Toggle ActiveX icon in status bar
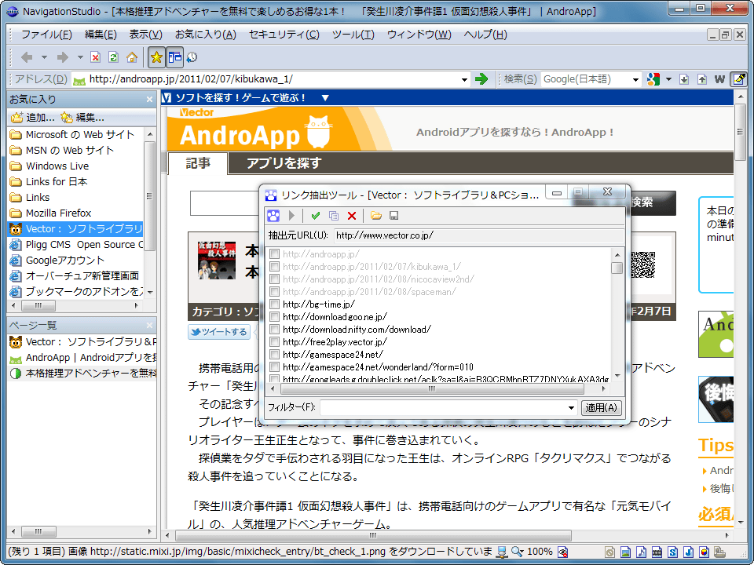 pos(705,552)
